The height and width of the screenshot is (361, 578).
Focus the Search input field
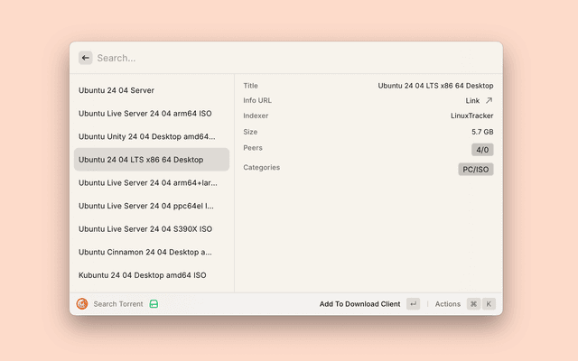point(289,58)
